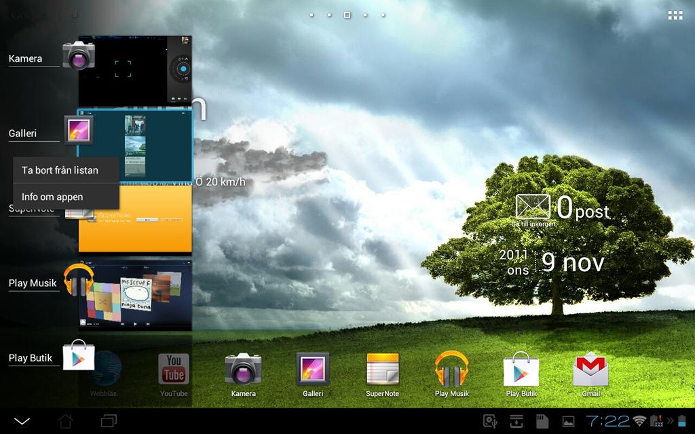Viewport: 695px width, 434px height.
Task: Choose 'Ta bort från listan' menu entry
Action: (x=66, y=170)
